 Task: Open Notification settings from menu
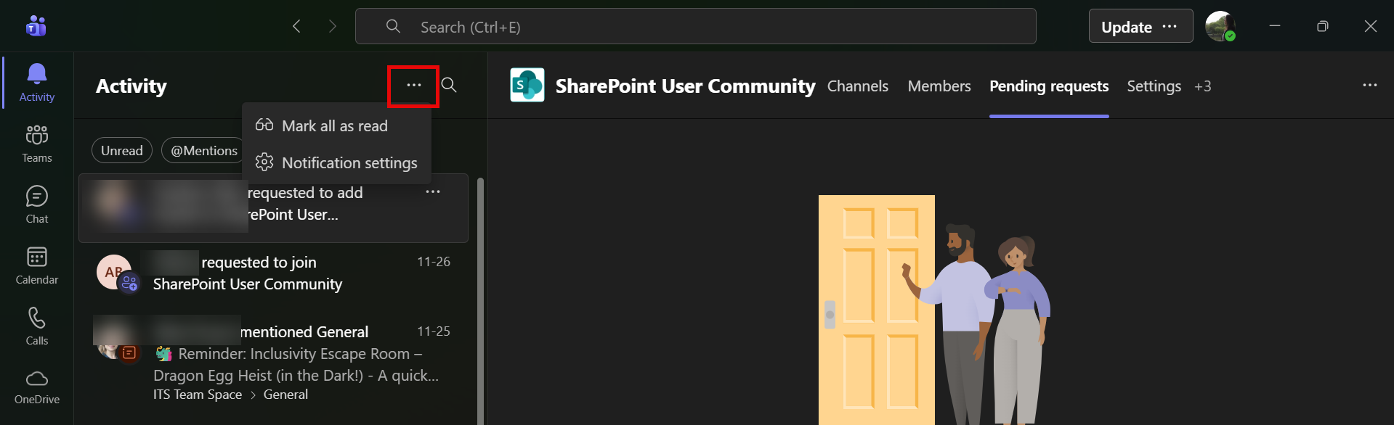point(336,162)
